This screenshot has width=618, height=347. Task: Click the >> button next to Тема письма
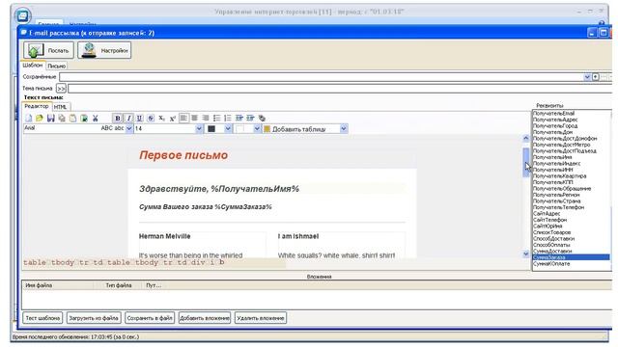(61, 89)
